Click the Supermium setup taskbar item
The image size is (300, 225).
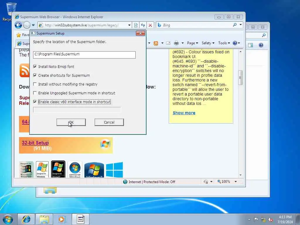click(81, 219)
